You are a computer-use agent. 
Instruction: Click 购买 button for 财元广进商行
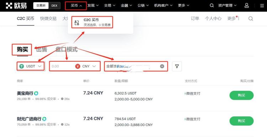tap(241, 121)
